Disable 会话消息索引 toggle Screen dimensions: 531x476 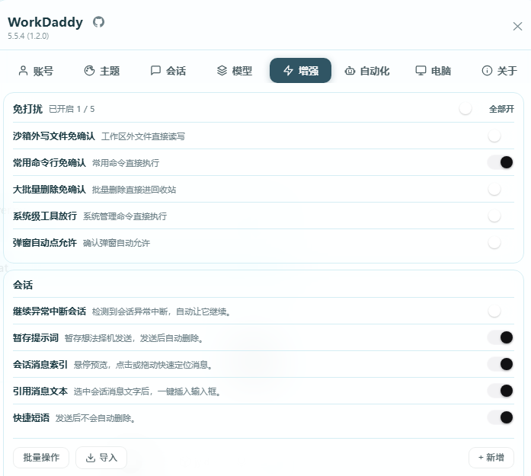pyautogui.click(x=501, y=364)
